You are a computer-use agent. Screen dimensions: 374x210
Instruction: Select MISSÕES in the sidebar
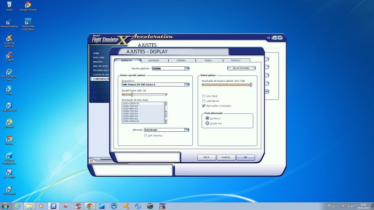pyautogui.click(x=98, y=62)
